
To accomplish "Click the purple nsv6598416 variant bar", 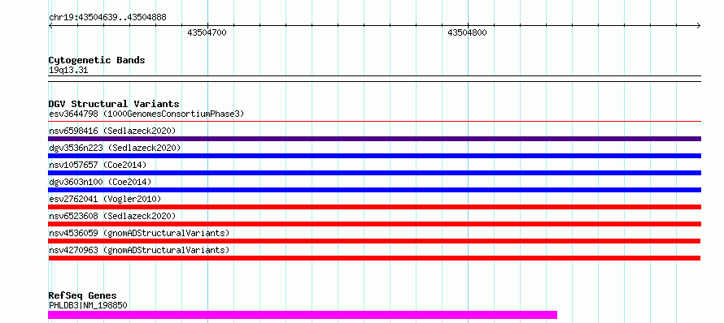I will [374, 139].
